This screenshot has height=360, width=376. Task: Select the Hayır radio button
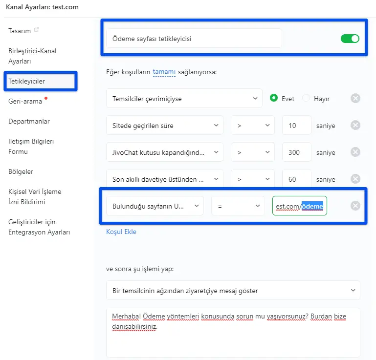click(307, 98)
